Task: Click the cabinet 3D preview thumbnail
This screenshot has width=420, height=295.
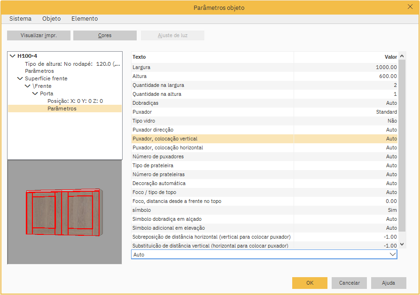Action: [x=65, y=212]
